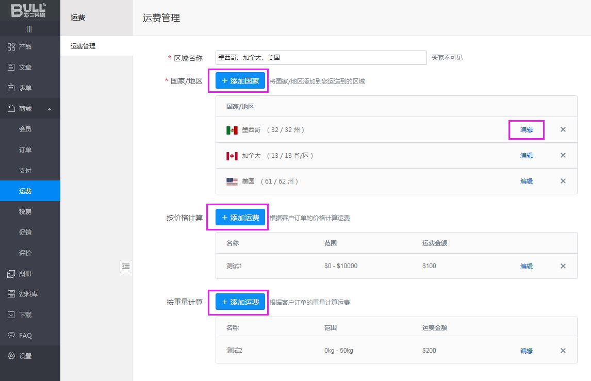Click the 添加国家 button
The height and width of the screenshot is (381, 591).
pyautogui.click(x=240, y=81)
